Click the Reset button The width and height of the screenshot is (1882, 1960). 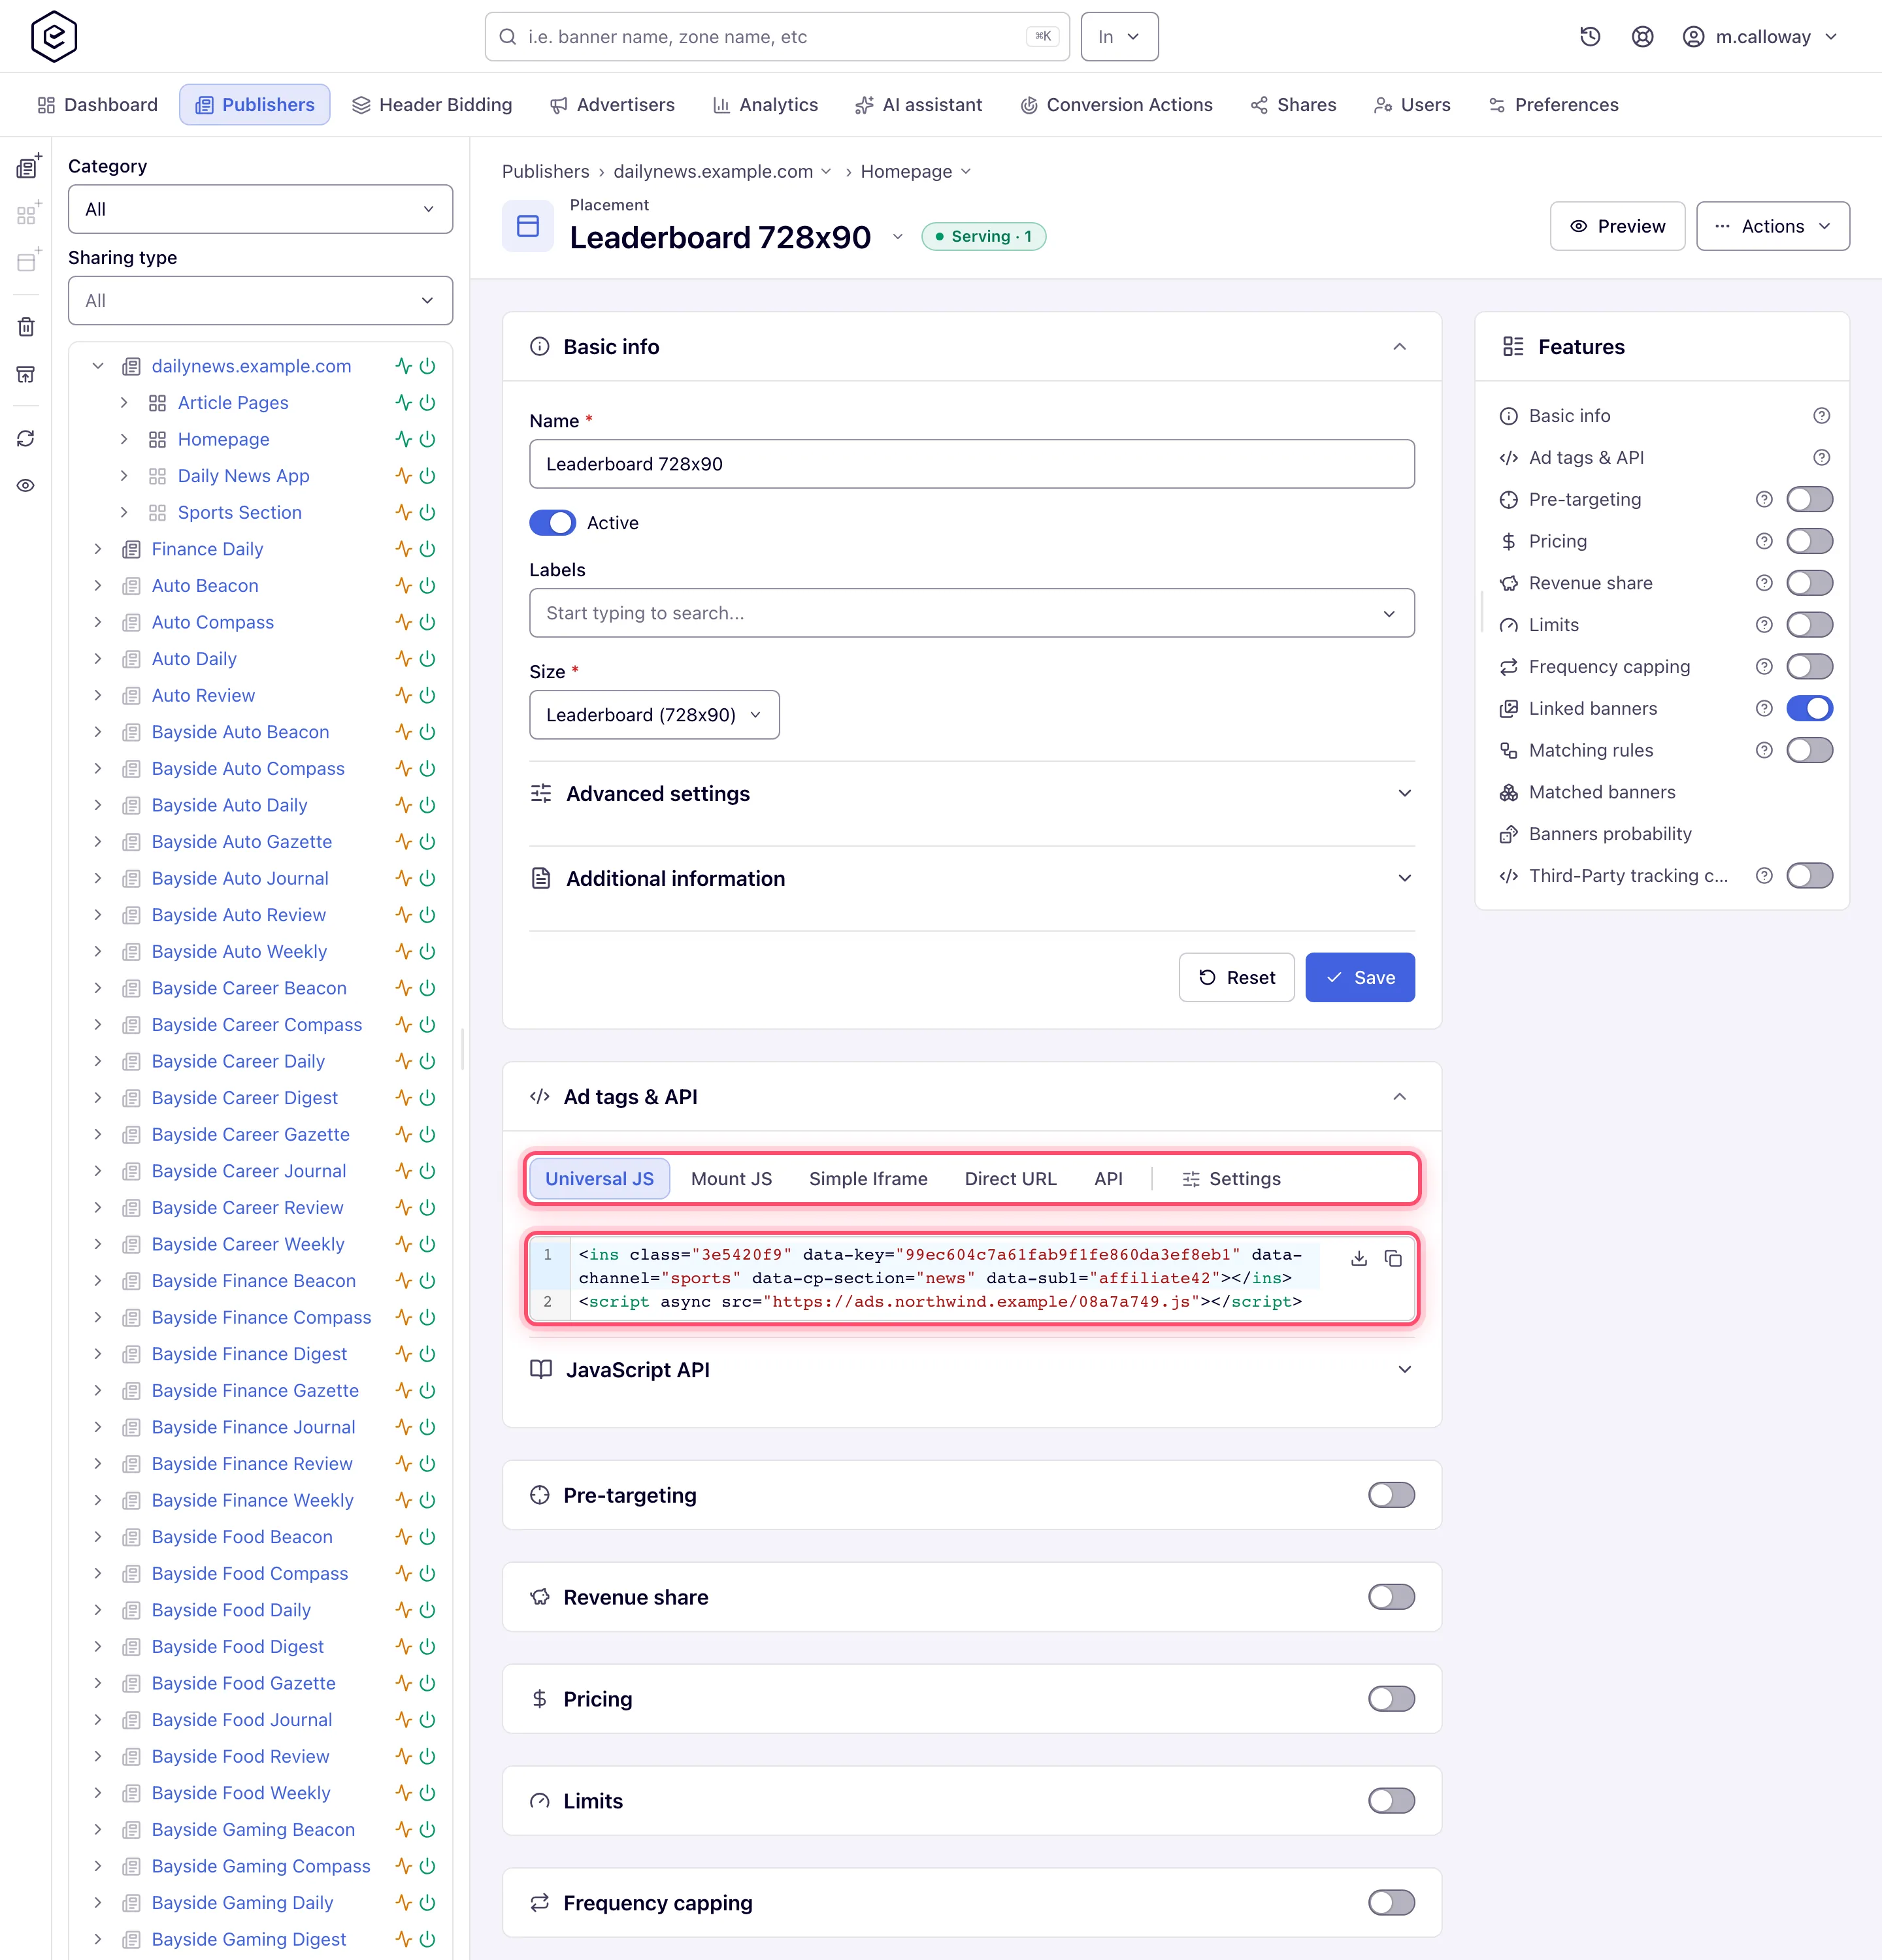[1237, 977]
